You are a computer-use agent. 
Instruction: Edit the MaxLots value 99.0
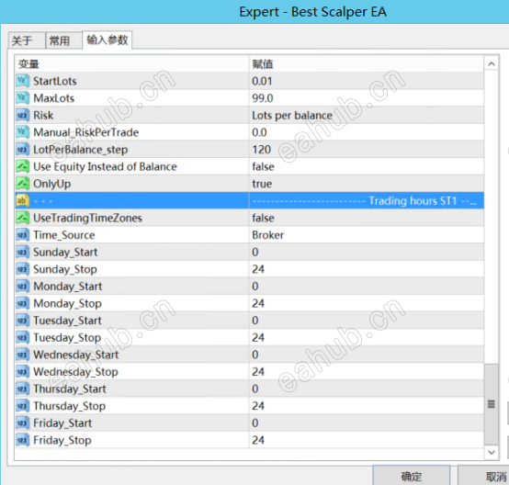pyautogui.click(x=263, y=98)
